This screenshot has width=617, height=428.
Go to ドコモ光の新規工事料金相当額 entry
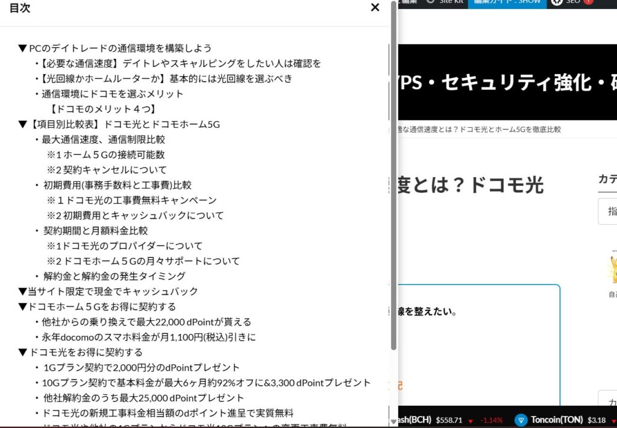pyautogui.click(x=168, y=414)
